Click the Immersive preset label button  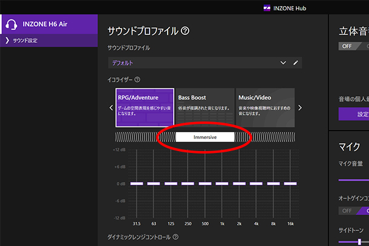coord(204,137)
